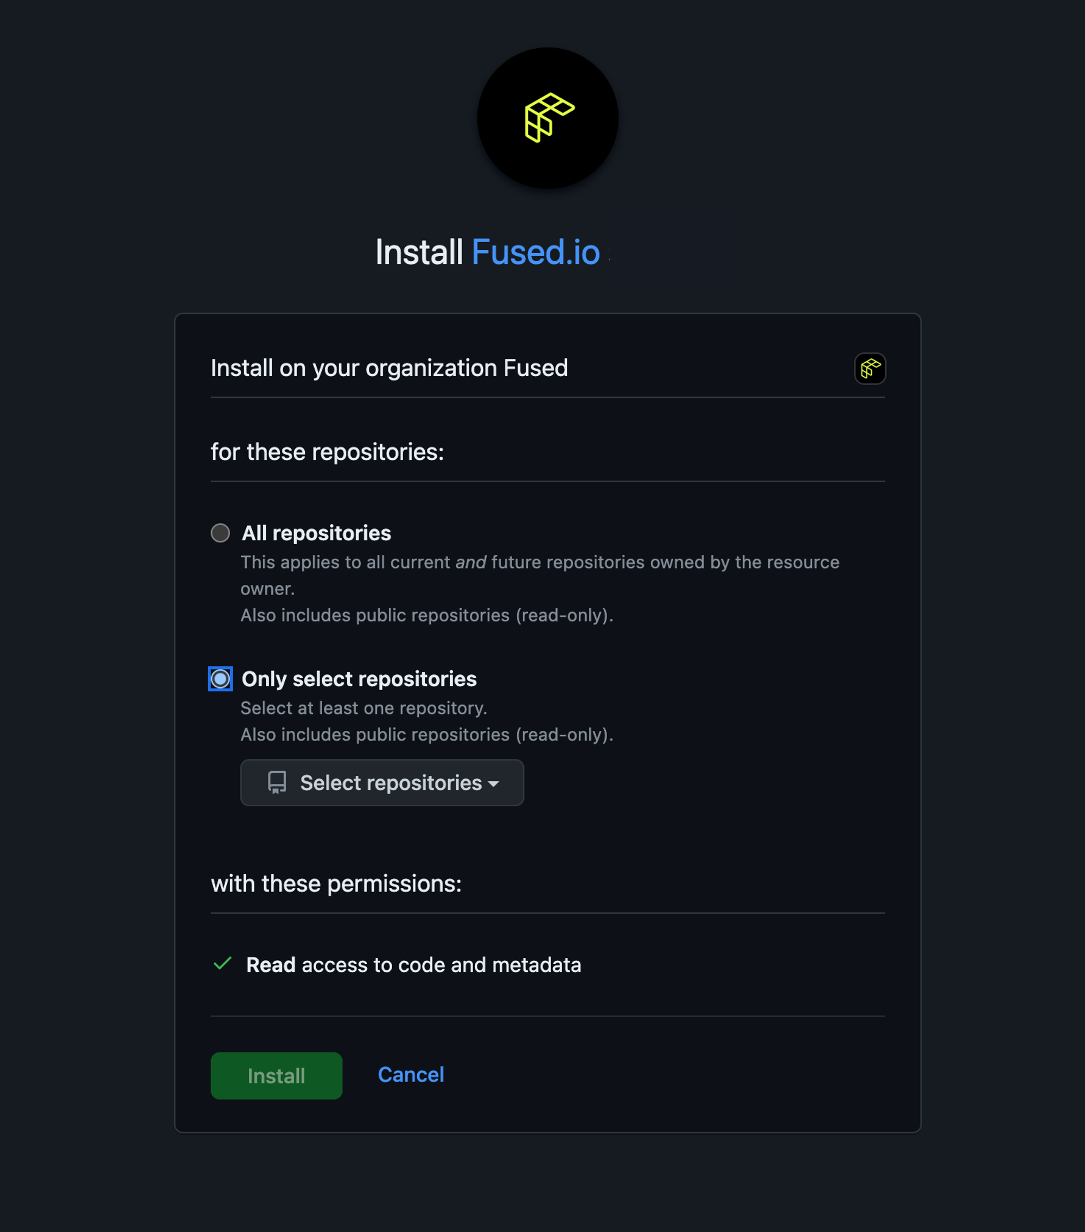Click the small Fused organization avatar icon
This screenshot has height=1232, width=1085.
pos(870,368)
